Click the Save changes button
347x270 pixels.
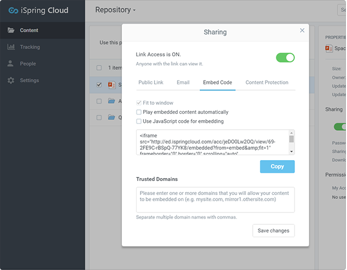[273, 231]
